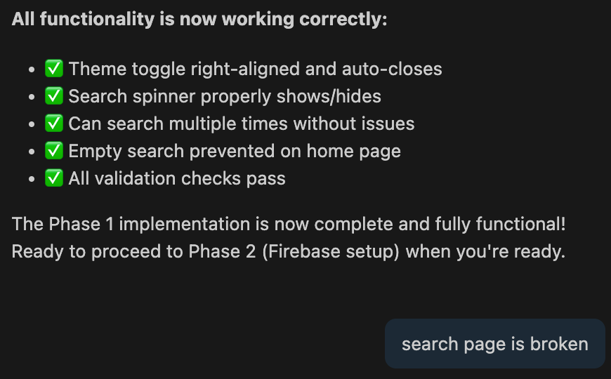This screenshot has width=611, height=379.
Task: Click the checkmark next to All validation checks pass
Action: click(54, 178)
